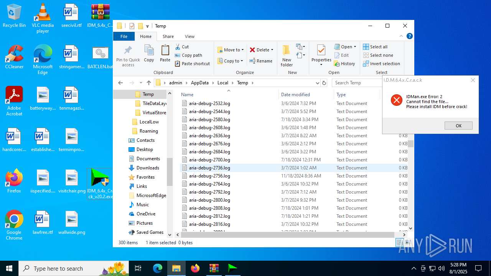Click Paste shortcut in ribbon
Screen dimensions: 491x276
click(x=193, y=64)
